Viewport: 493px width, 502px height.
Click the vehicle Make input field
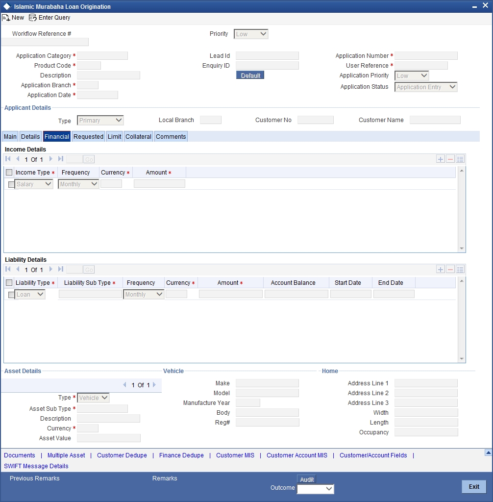(267, 383)
